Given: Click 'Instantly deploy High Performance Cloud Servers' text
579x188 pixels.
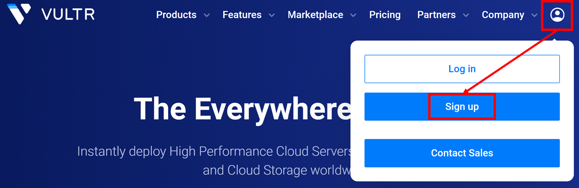Looking at the screenshot, I should pyautogui.click(x=214, y=151).
